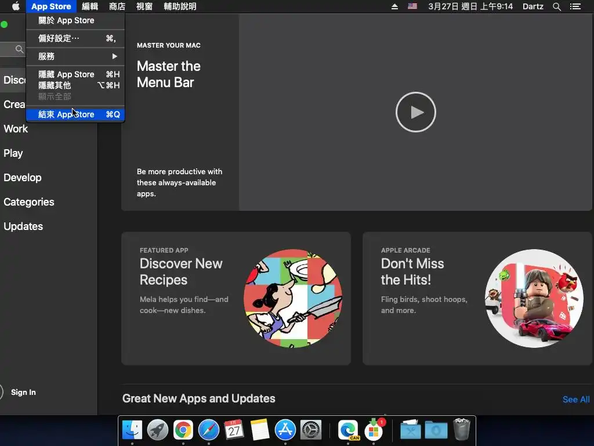Open the Don't Miss the Hits! card

pos(477,298)
